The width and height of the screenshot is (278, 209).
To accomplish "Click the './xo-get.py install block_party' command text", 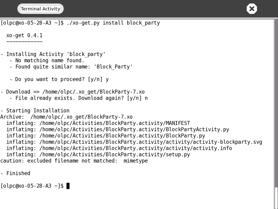I will 113,23.
